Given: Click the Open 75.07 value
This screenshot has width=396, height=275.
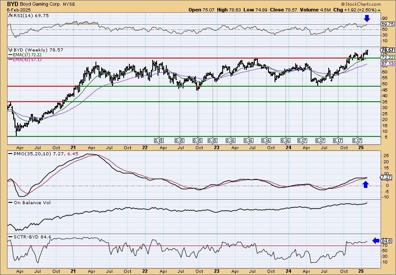Looking at the screenshot, I should (x=202, y=10).
